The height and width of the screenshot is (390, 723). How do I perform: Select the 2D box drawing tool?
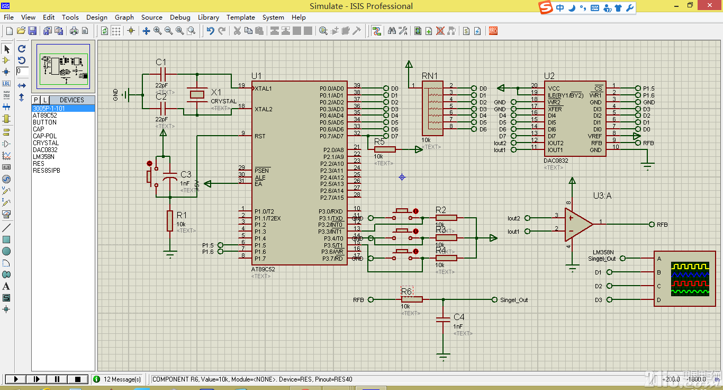[x=6, y=239]
